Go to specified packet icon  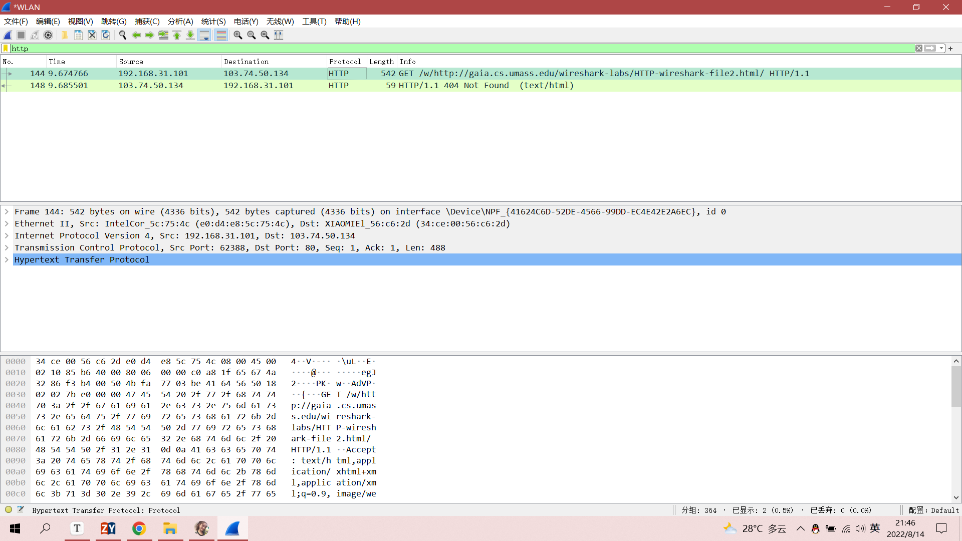point(163,35)
